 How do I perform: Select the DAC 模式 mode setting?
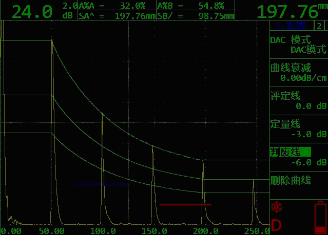pyautogui.click(x=298, y=45)
